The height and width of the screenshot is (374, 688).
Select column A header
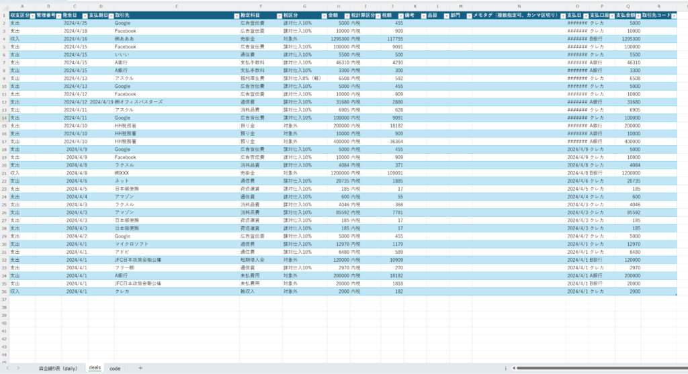[x=22, y=7]
